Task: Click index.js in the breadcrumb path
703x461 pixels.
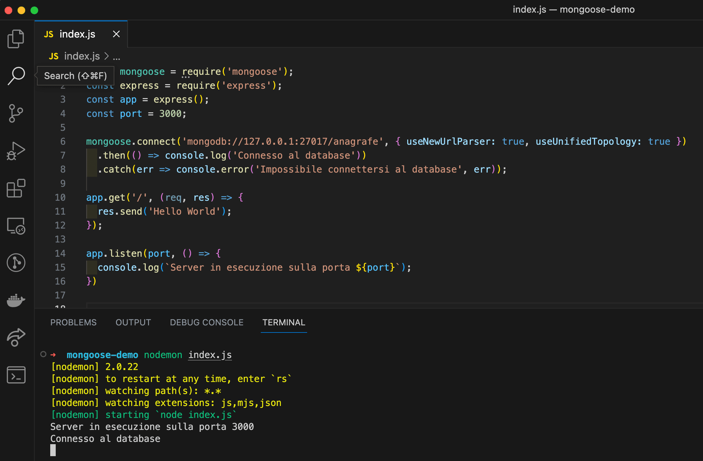Action: 82,56
